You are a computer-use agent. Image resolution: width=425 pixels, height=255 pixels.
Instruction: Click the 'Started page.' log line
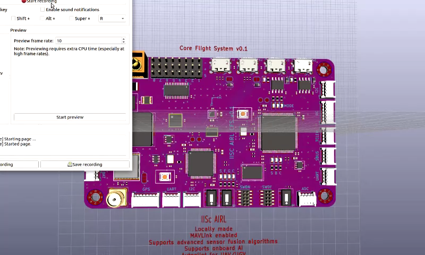coord(18,144)
